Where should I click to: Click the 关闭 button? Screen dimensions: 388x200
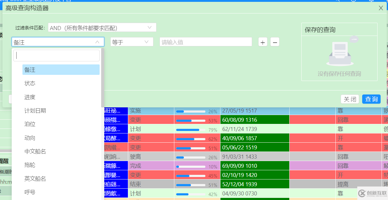point(350,99)
